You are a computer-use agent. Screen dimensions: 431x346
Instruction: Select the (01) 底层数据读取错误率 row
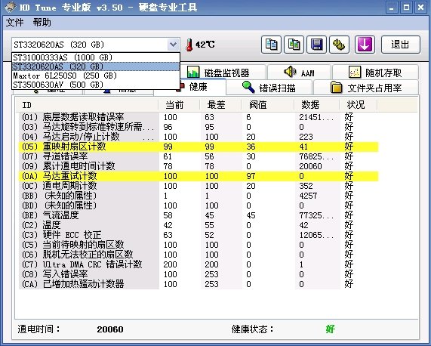[199, 117]
